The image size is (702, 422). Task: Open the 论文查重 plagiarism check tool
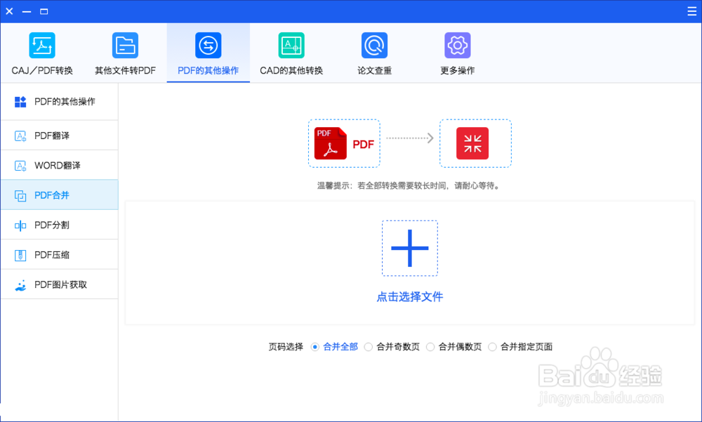(374, 44)
